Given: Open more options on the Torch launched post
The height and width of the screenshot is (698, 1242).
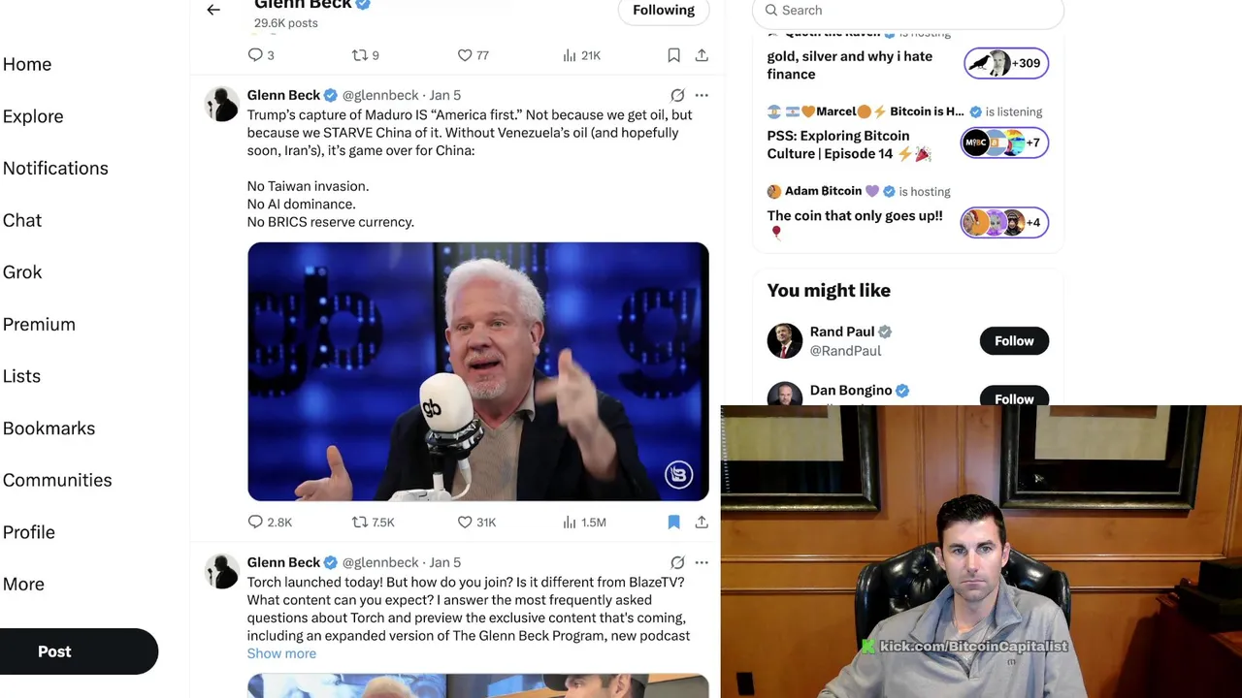Looking at the screenshot, I should pos(702,562).
